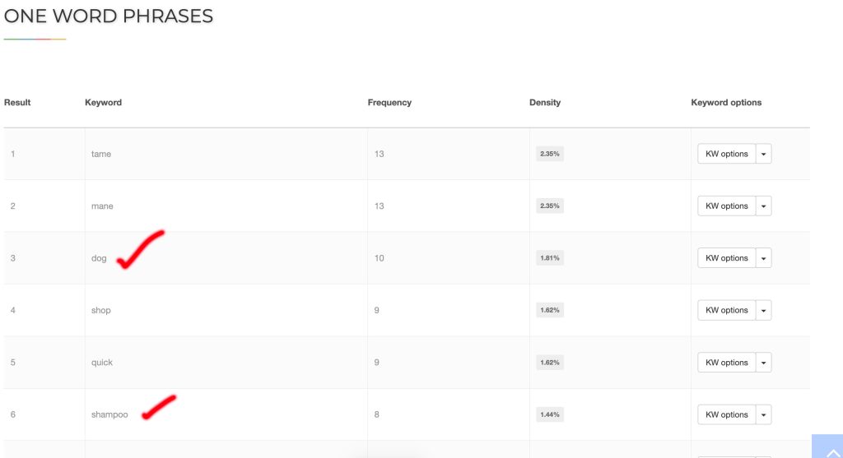The image size is (843, 458).
Task: Select KW options button for shop
Action: click(x=726, y=311)
